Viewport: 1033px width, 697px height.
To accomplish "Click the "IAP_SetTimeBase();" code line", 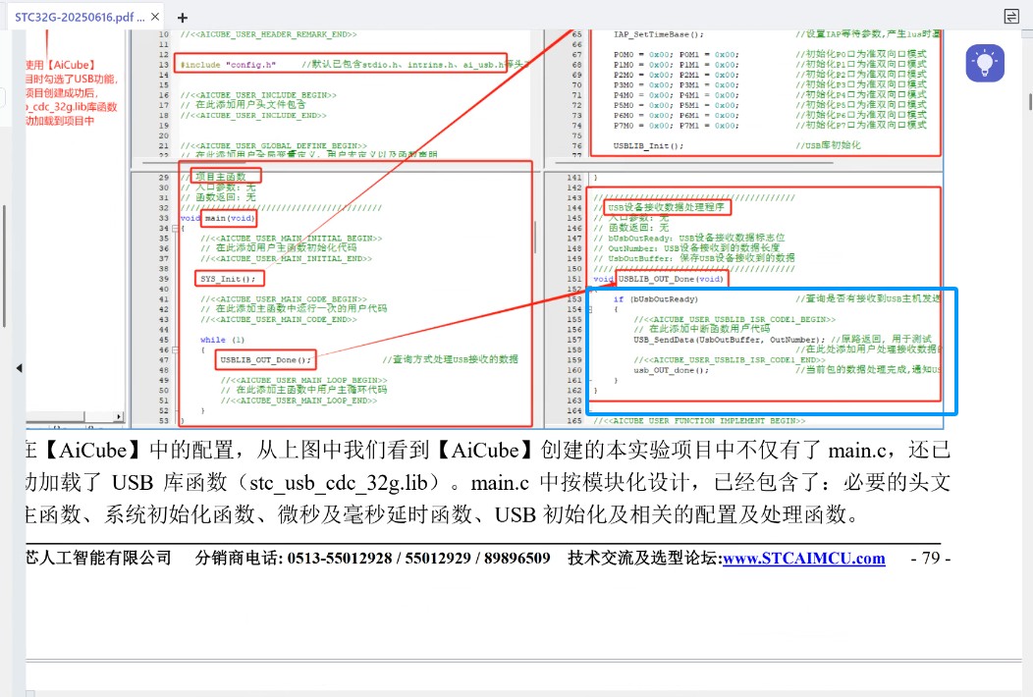I will (659, 33).
